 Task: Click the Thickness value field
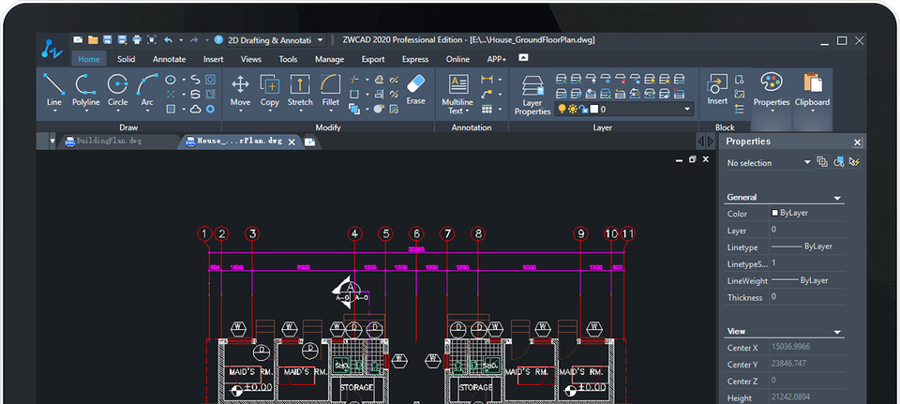pos(806,297)
